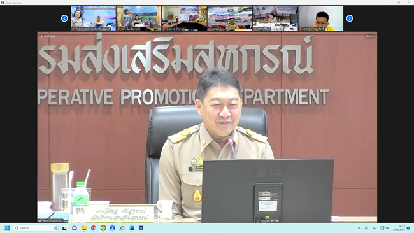The height and width of the screenshot is (233, 414).
Task: Open Zoom icon in taskbar
Action: tap(113, 228)
